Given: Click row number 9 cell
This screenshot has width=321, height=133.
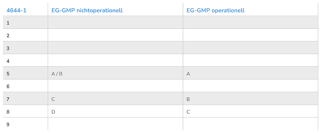Looking at the screenshot, I should [8, 125].
